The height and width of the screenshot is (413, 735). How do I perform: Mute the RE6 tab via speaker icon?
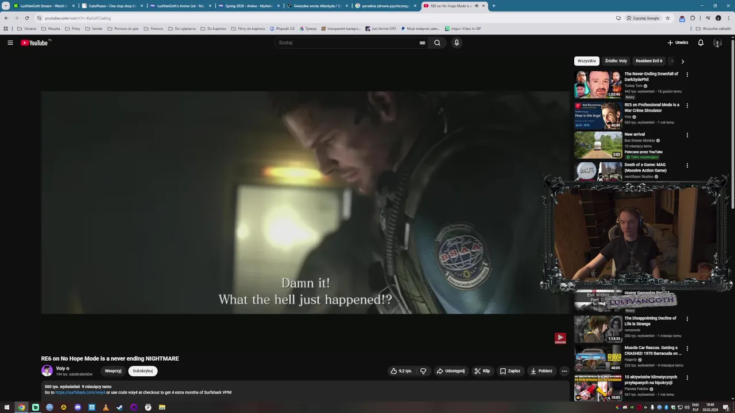pyautogui.click(x=476, y=6)
